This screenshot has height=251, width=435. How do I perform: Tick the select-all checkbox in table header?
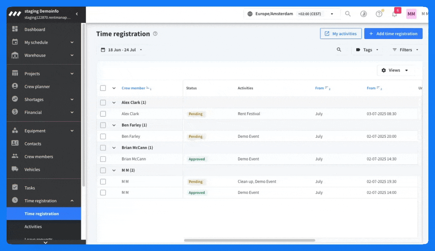click(103, 88)
